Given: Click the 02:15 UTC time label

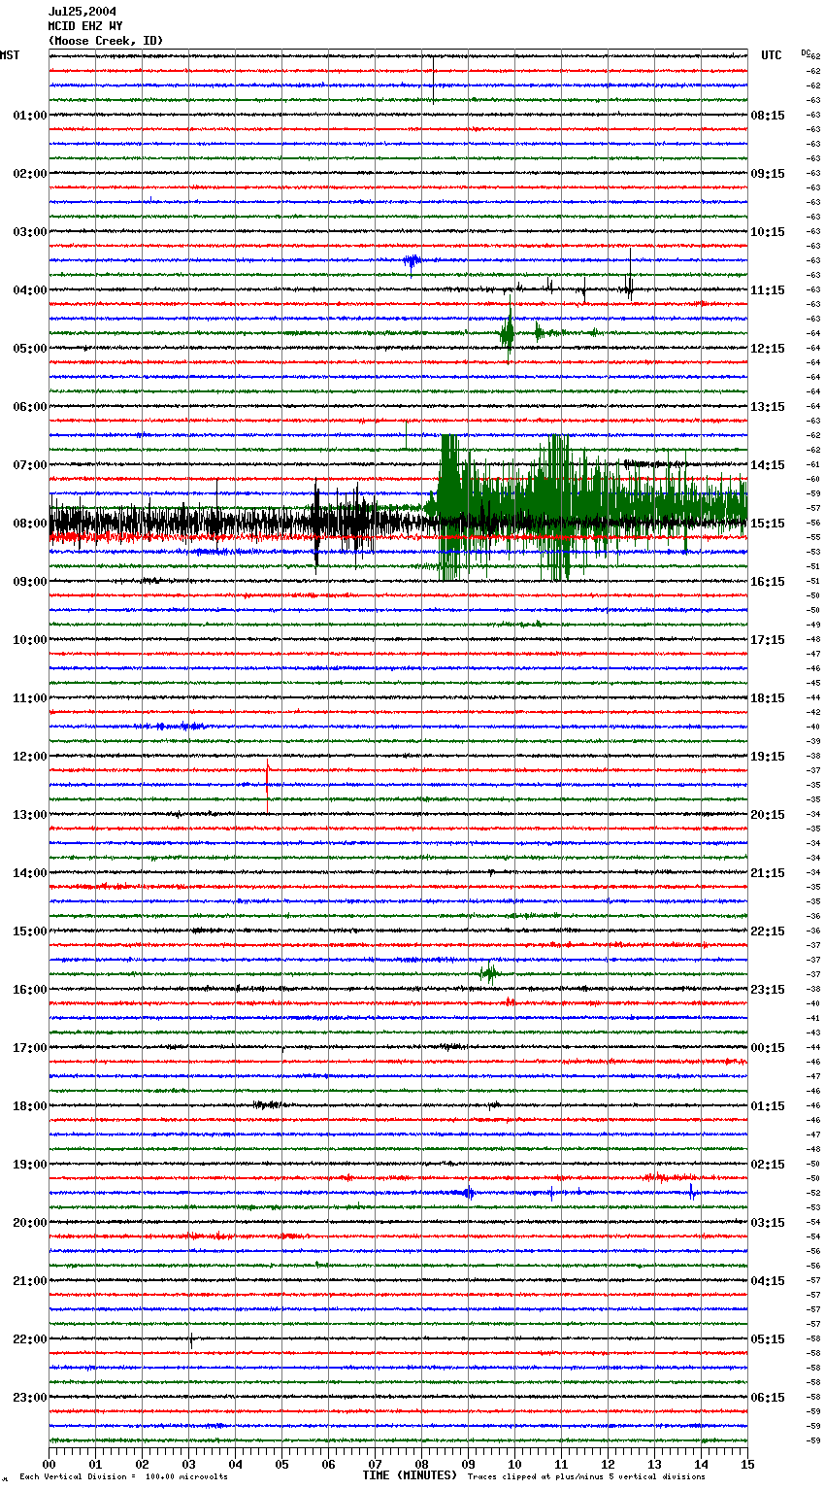Looking at the screenshot, I should (768, 1165).
